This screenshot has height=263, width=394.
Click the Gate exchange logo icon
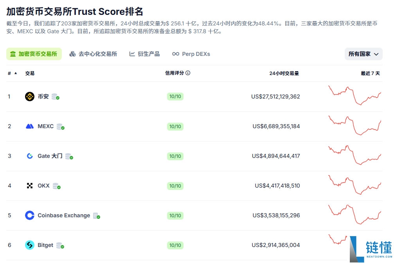coord(30,156)
